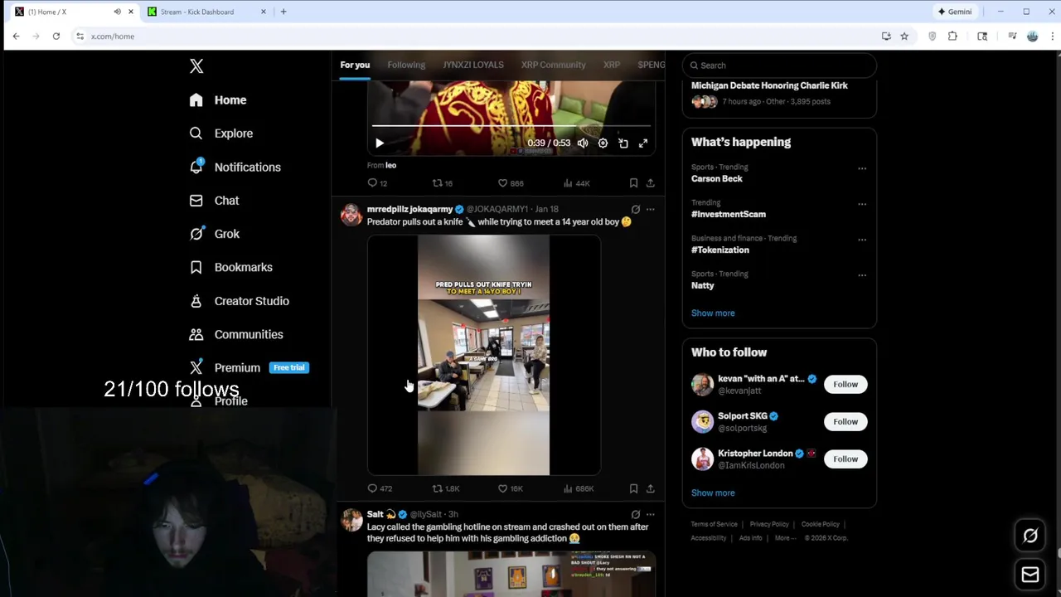Open Creator Studio

239,301
